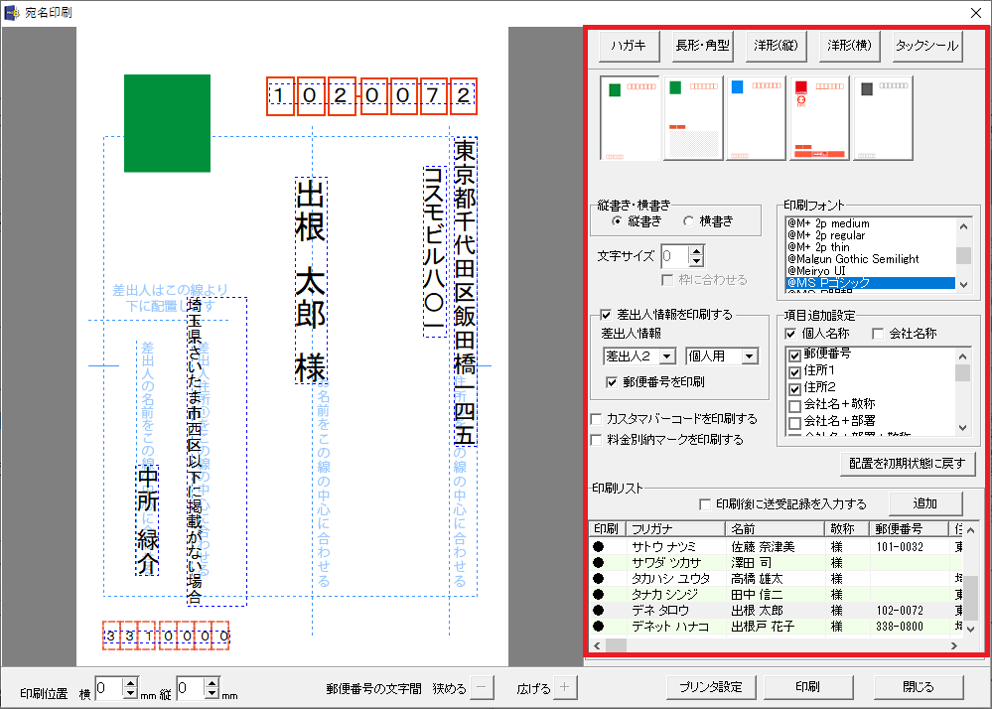992x709 pixels.
Task: Select the @MS Pゴシック font
Action: (x=870, y=283)
